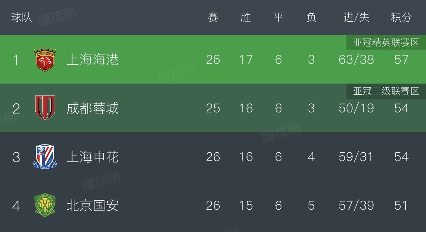Select Chengdu Rongcheng's 50/19 goal record

click(357, 108)
